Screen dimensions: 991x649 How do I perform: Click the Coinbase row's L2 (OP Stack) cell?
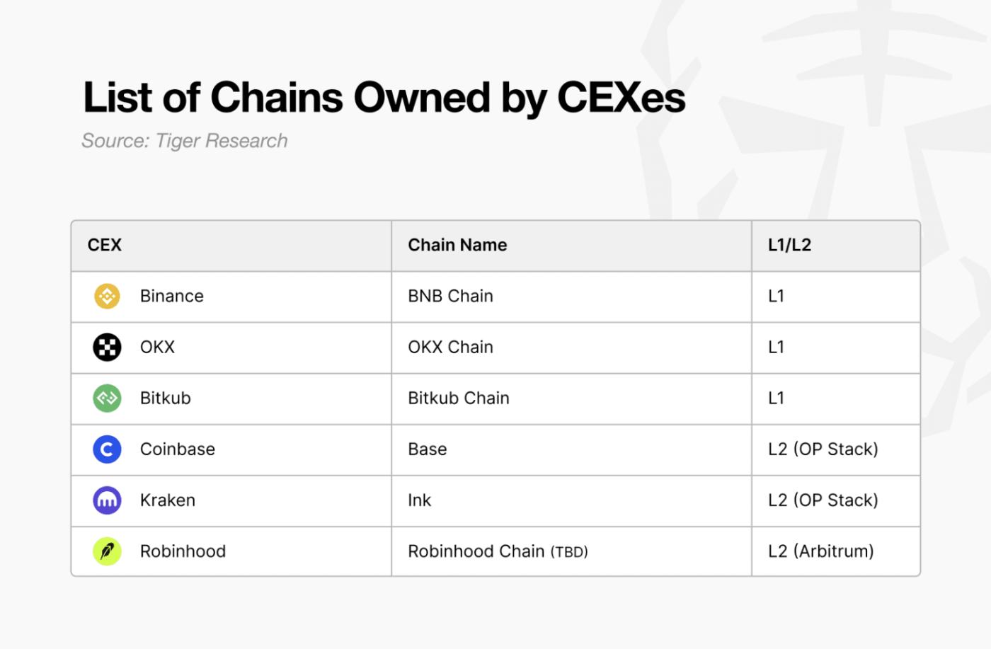(x=836, y=449)
